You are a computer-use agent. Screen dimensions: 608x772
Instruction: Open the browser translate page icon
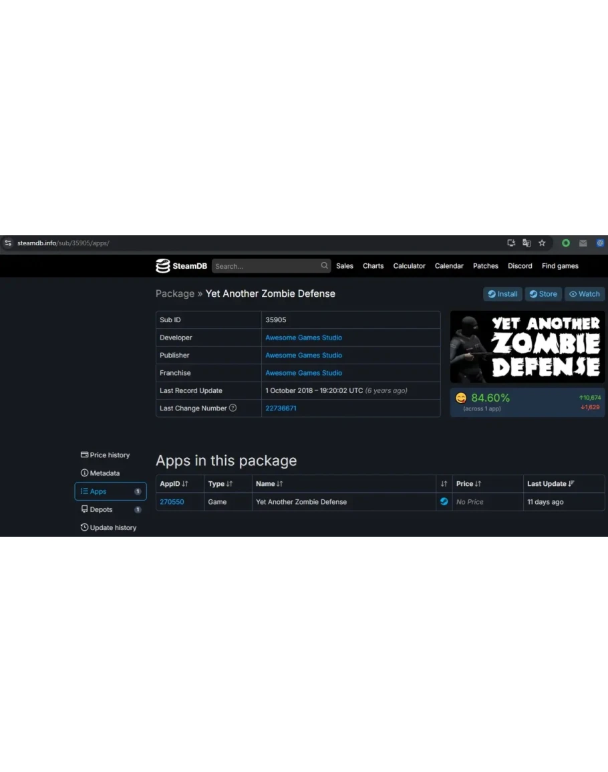526,243
